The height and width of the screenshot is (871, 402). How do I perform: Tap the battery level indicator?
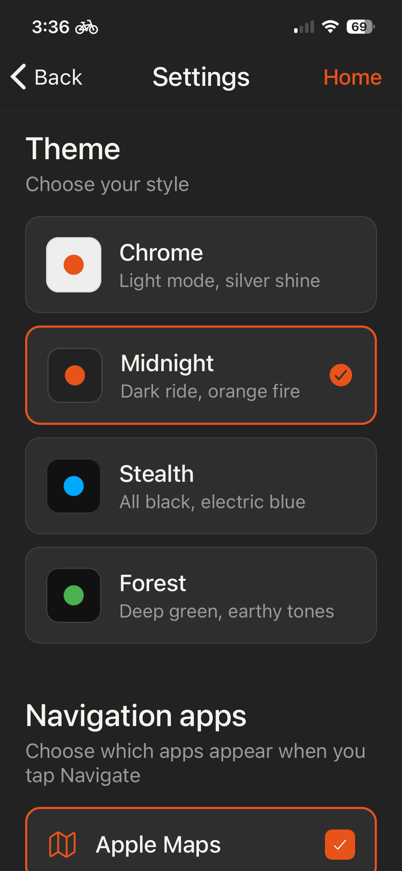(360, 27)
